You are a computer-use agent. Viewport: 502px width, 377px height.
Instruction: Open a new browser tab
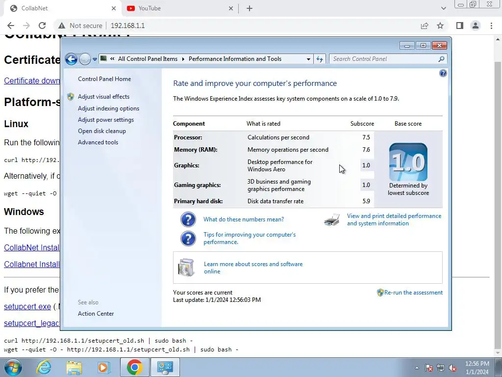[250, 9]
